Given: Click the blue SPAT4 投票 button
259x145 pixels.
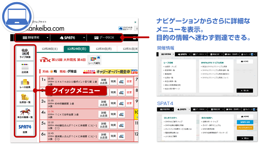Looking at the screenshot, I should [x=245, y=122].
